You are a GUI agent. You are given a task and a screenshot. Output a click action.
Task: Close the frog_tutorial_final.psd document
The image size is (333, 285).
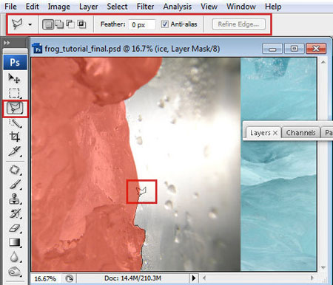[x=316, y=49]
